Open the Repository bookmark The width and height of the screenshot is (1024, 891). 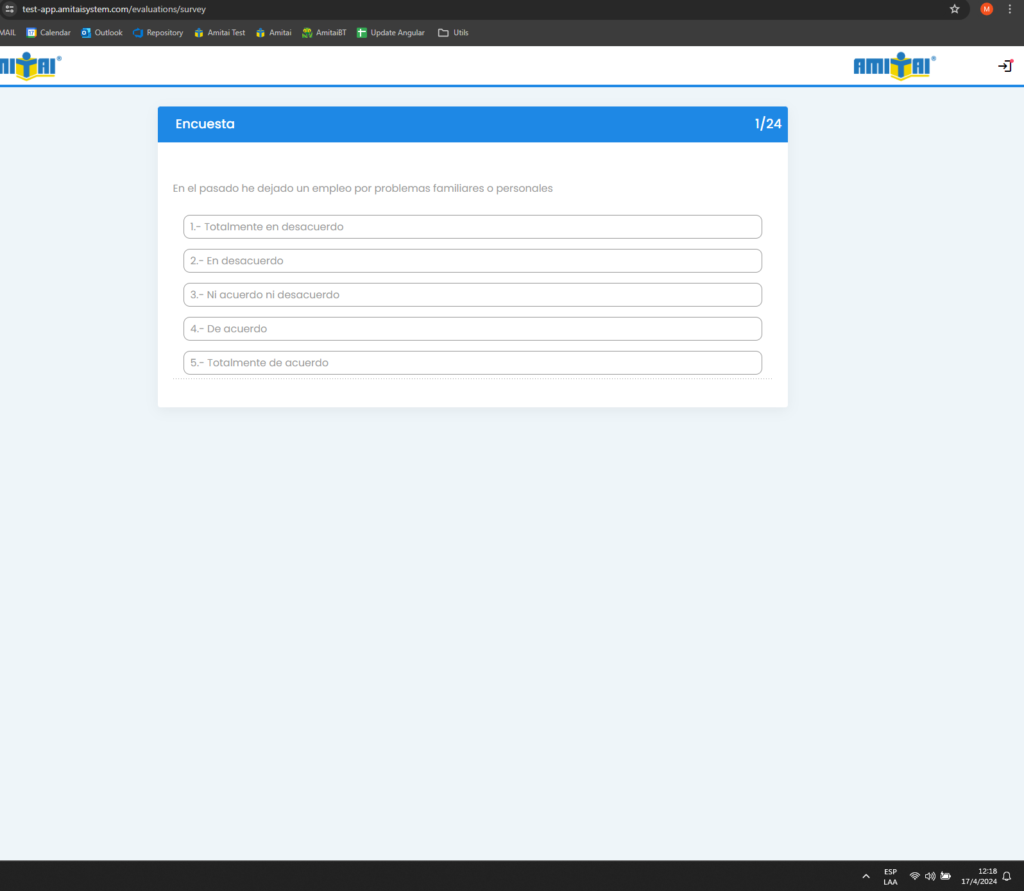coord(158,33)
